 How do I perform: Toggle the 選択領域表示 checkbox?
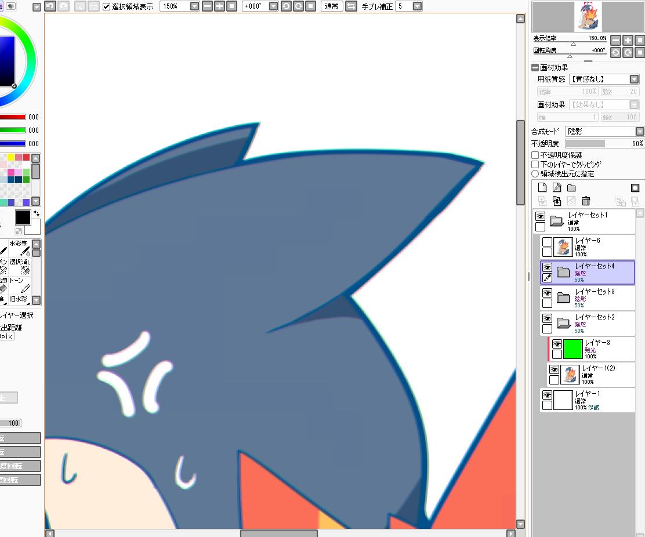tap(107, 6)
